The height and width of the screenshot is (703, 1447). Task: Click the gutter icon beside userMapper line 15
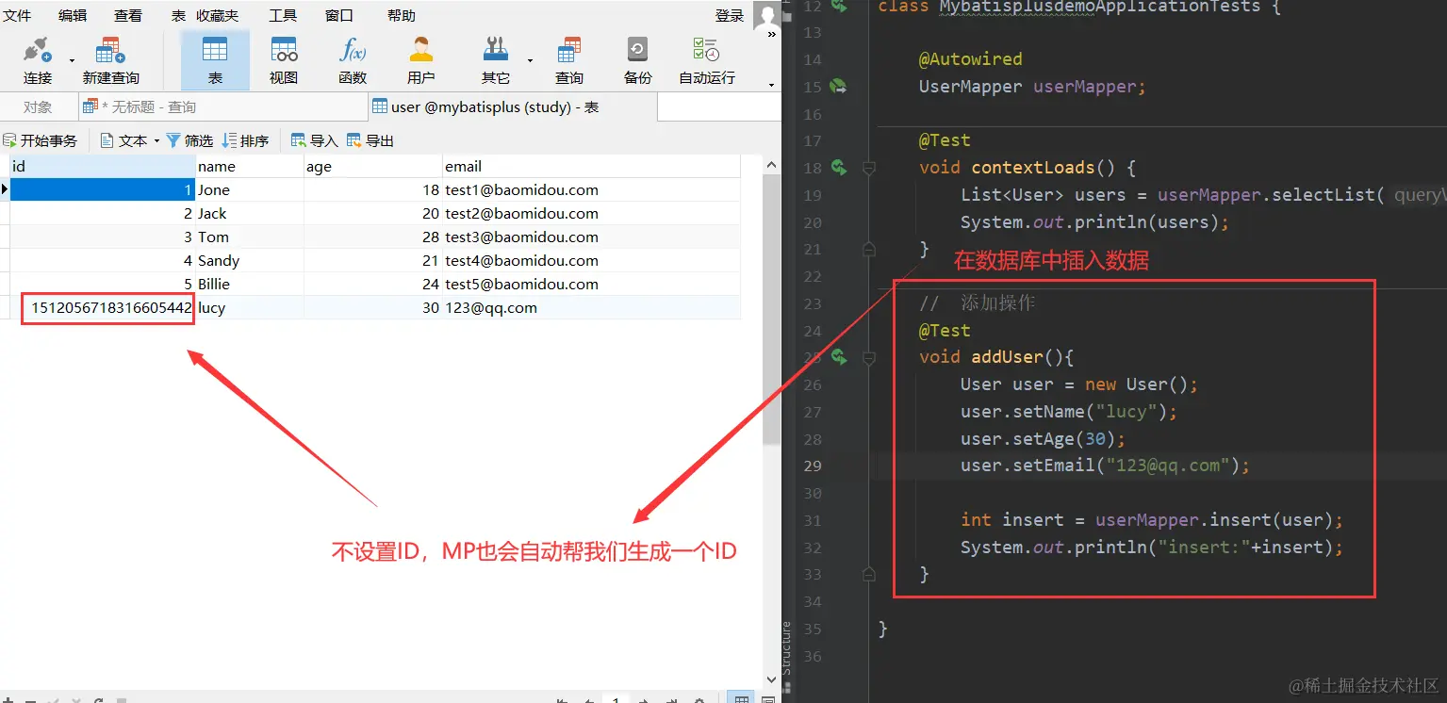pos(838,87)
